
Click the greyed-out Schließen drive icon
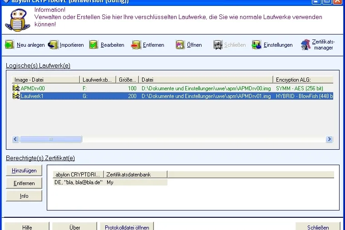(218, 44)
